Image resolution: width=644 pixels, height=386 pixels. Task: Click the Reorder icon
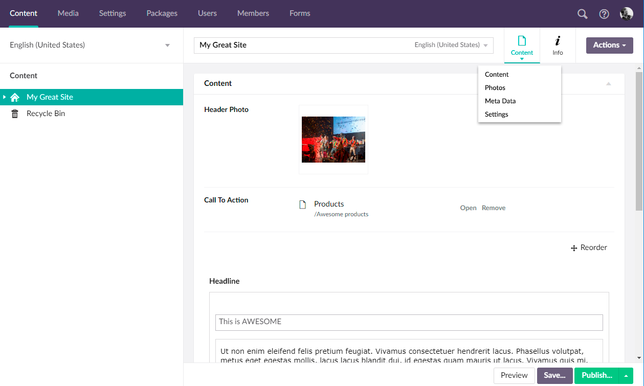(573, 248)
